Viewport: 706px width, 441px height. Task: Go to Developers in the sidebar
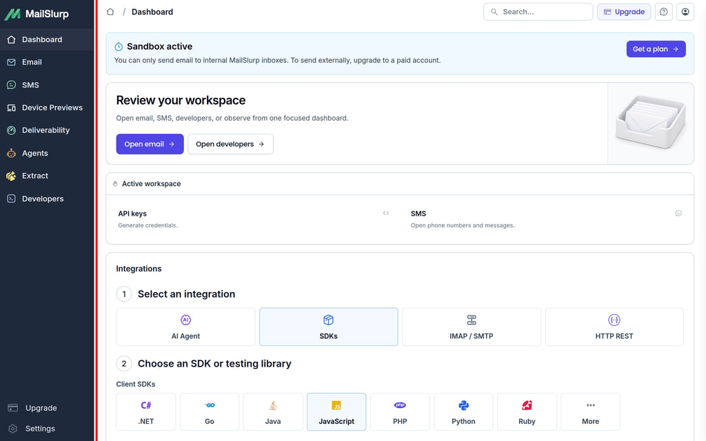pyautogui.click(x=47, y=198)
